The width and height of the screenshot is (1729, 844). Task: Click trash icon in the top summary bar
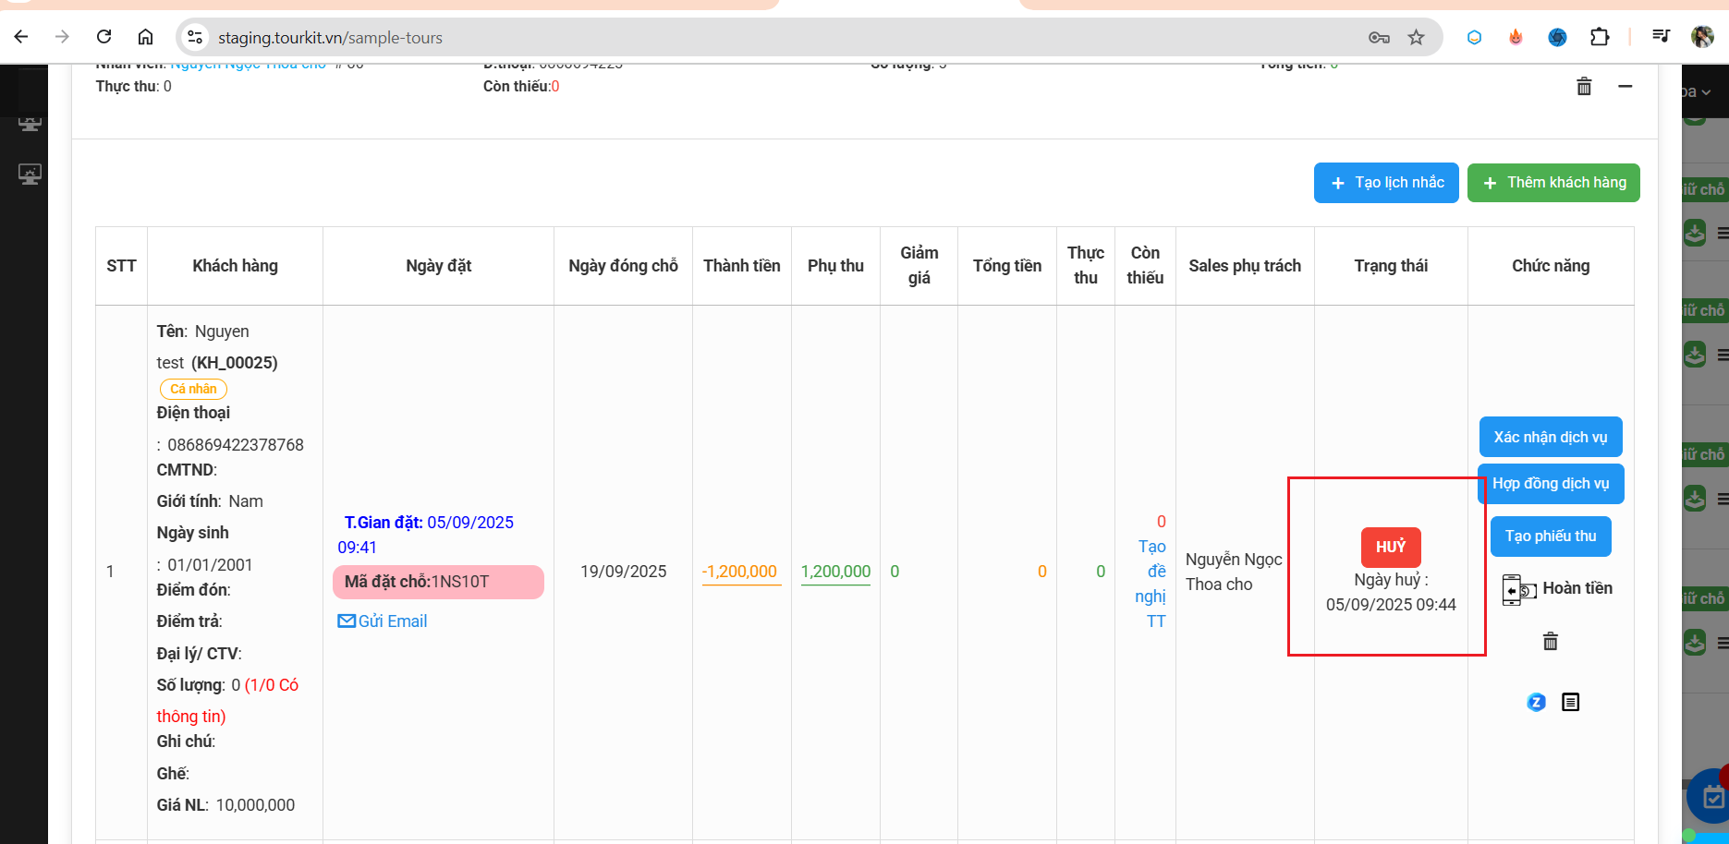click(1584, 86)
